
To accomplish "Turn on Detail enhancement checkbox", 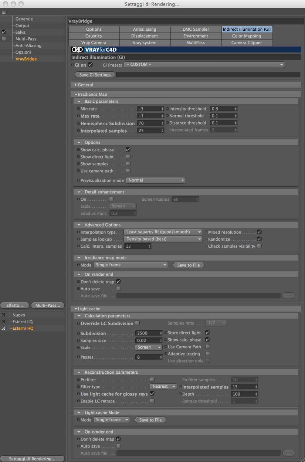I will tap(111, 199).
